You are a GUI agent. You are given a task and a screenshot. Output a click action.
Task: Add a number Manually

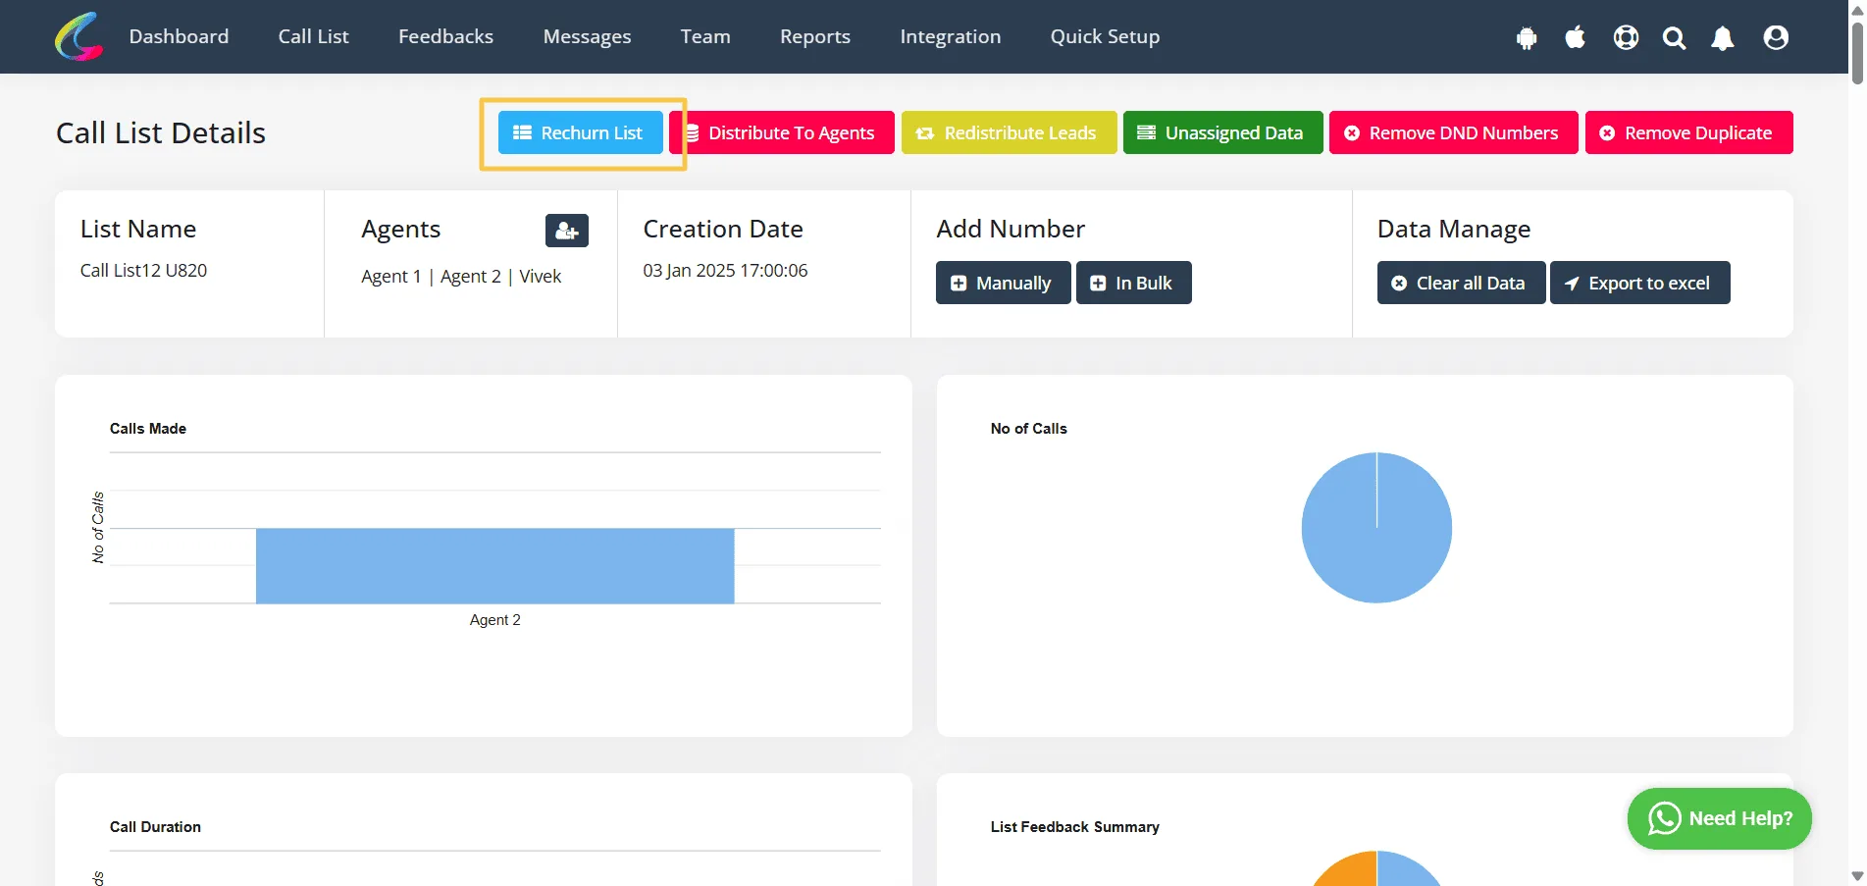tap(1003, 283)
